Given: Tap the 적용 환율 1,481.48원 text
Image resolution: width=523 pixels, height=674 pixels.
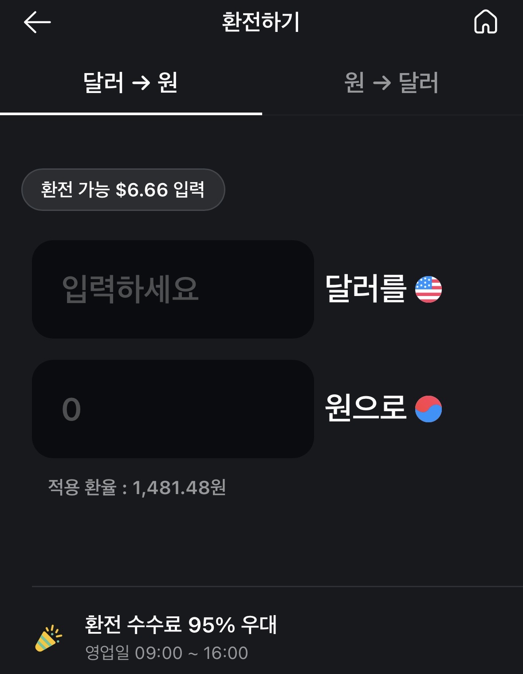Looking at the screenshot, I should [x=137, y=487].
